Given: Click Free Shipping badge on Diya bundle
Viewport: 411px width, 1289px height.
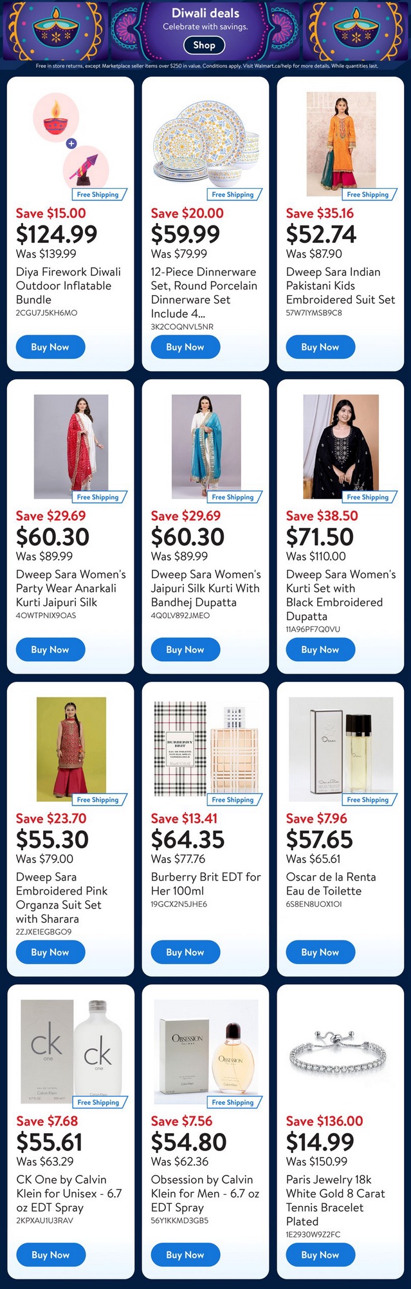Looking at the screenshot, I should tap(98, 194).
